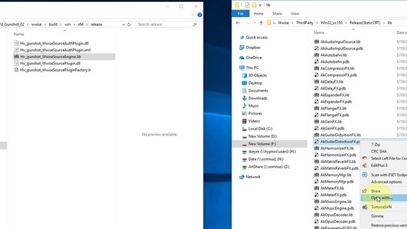This screenshot has height=229, width=407.
Task: Sort the lib window by the Name column
Action: (319, 32)
